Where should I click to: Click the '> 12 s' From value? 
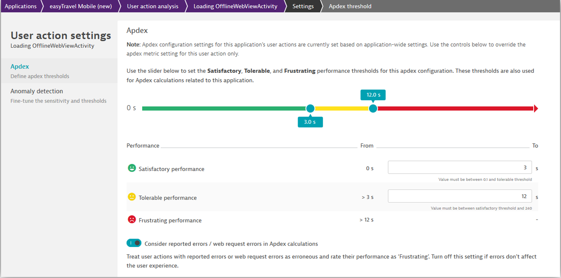[367, 220]
